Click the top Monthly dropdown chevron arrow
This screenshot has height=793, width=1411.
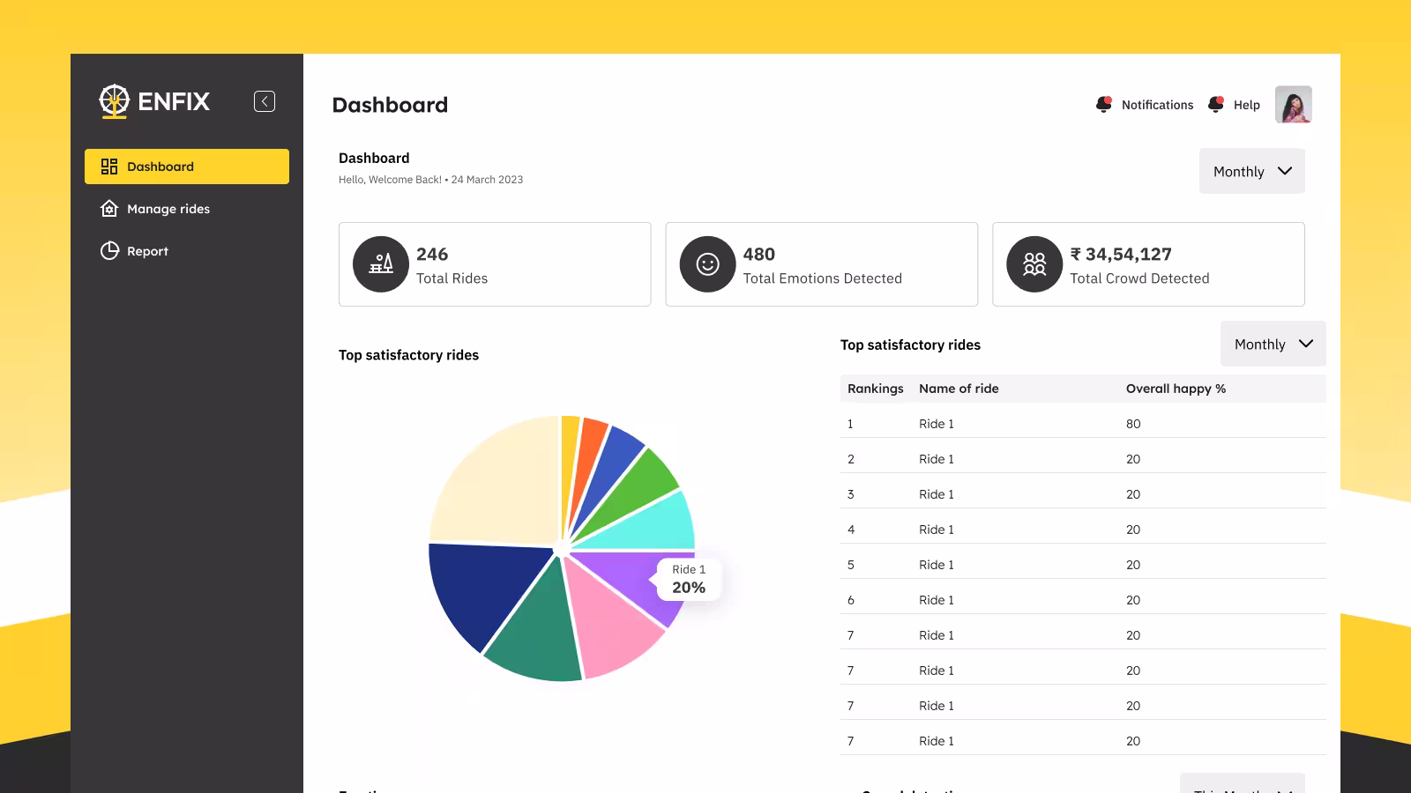pyautogui.click(x=1285, y=171)
